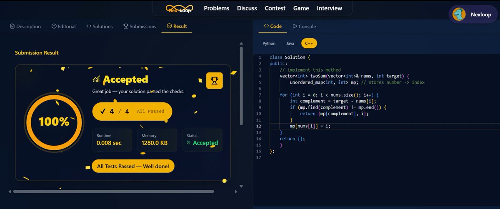Click the Result tab check badge icon

[169, 26]
